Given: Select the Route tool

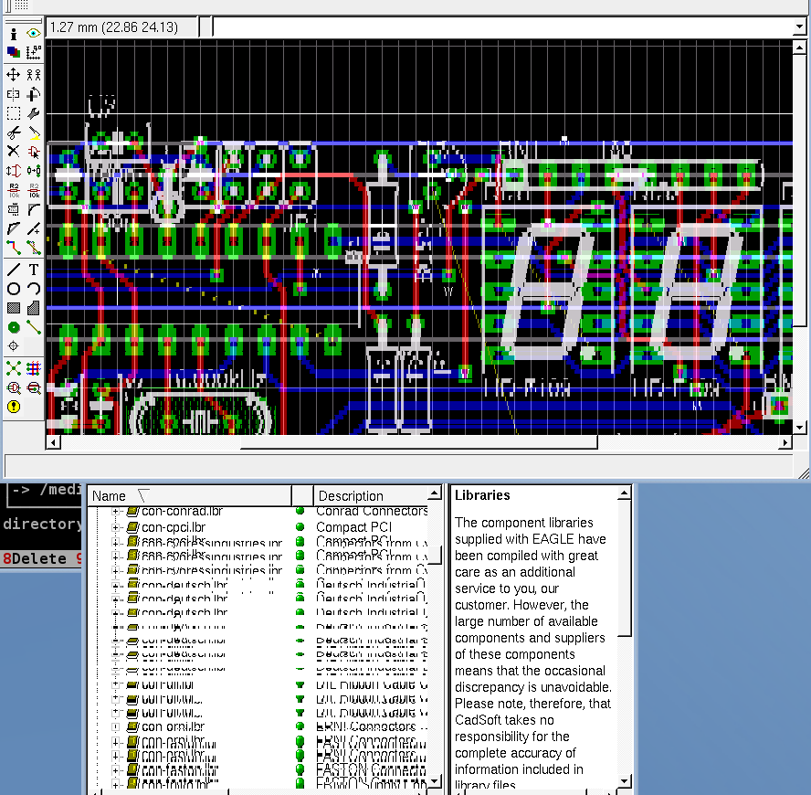Looking at the screenshot, I should tap(14, 248).
